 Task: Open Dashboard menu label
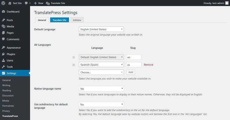coord(13,12)
